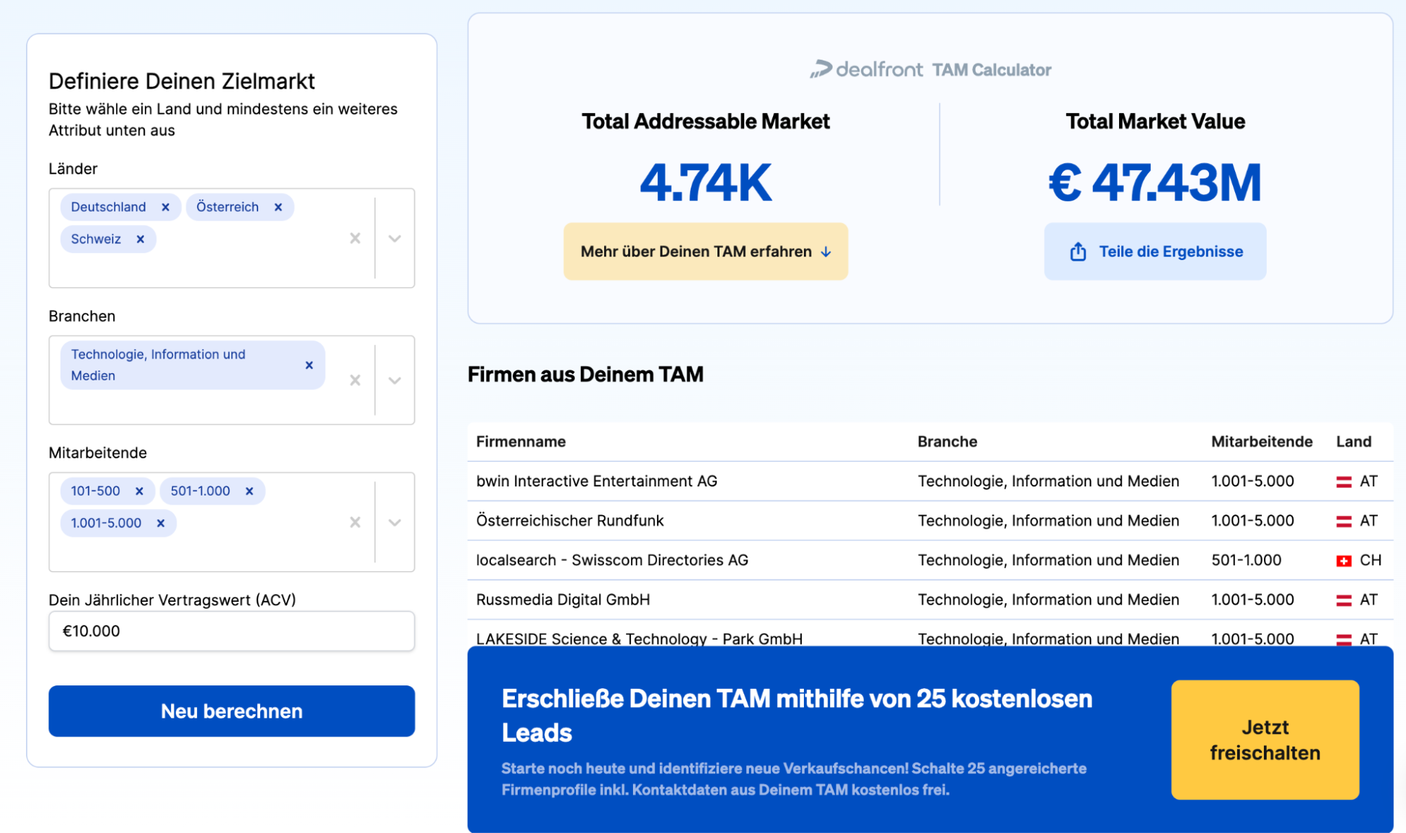Remove the 1.001-5.000 employee chip
The width and height of the screenshot is (1406, 833).
coord(160,523)
